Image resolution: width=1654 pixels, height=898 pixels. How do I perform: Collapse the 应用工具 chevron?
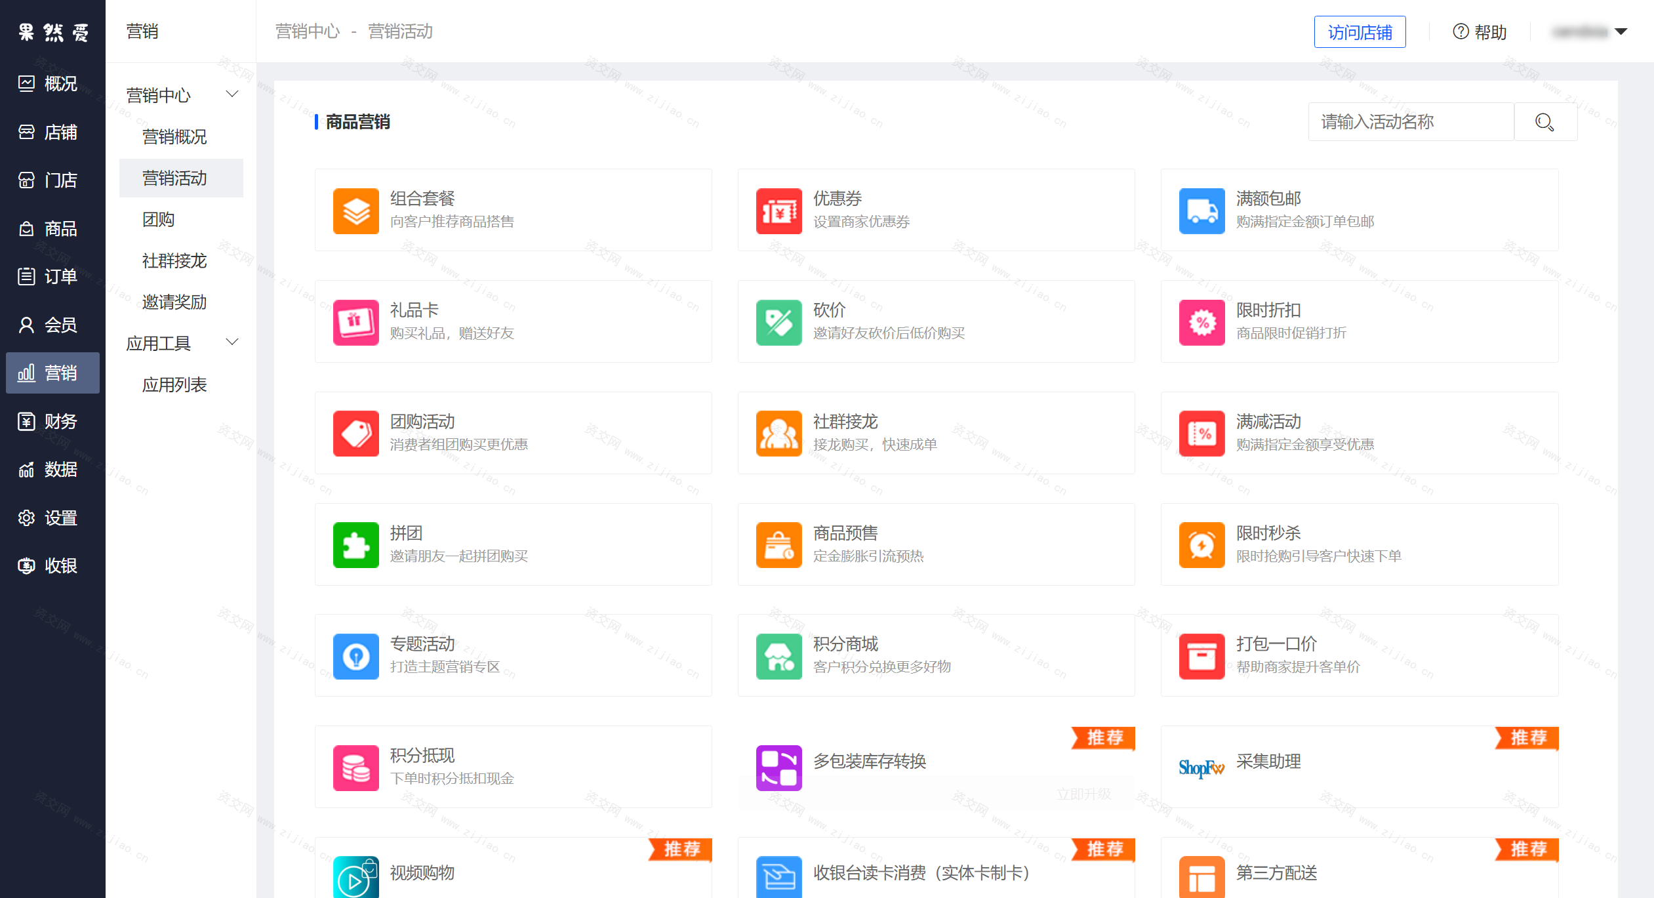(x=232, y=342)
